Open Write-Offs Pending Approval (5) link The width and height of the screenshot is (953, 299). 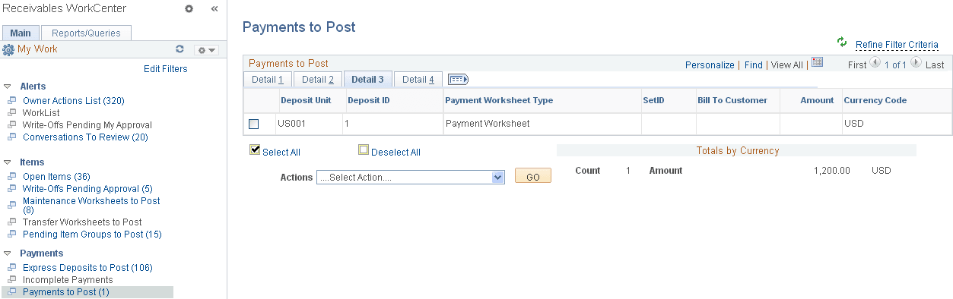coord(87,189)
